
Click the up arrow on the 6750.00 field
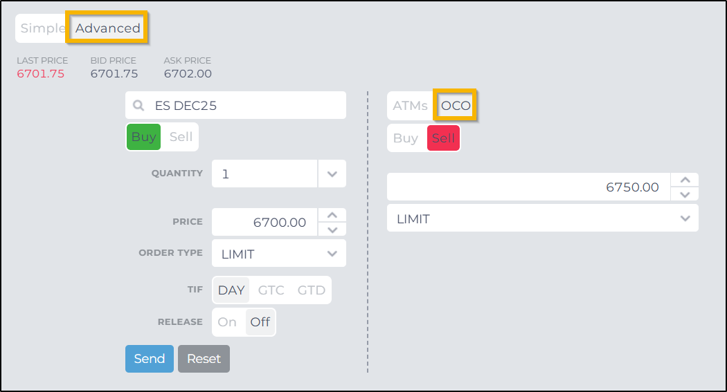tap(685, 180)
